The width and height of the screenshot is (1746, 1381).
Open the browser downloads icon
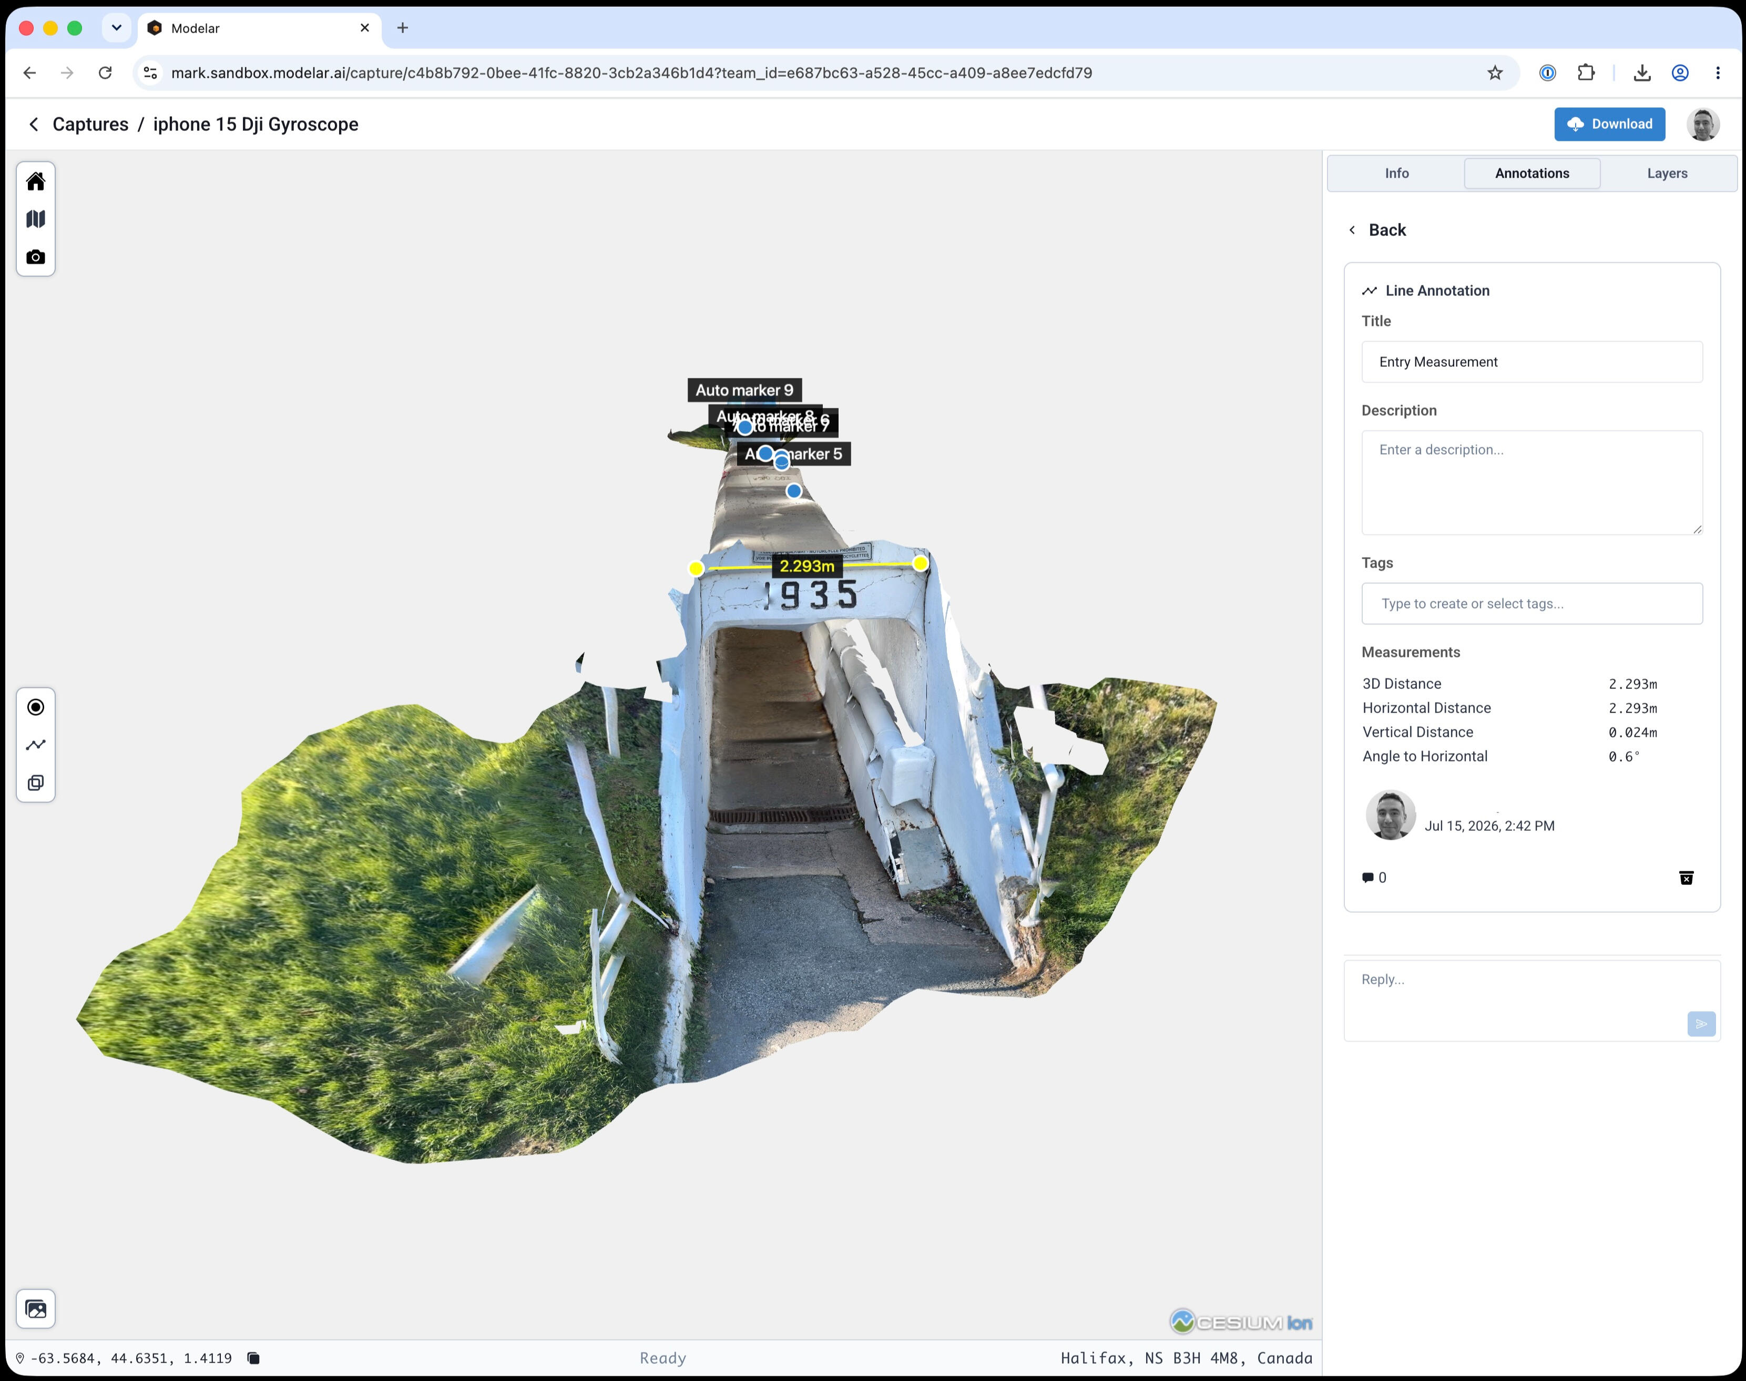click(x=1642, y=73)
